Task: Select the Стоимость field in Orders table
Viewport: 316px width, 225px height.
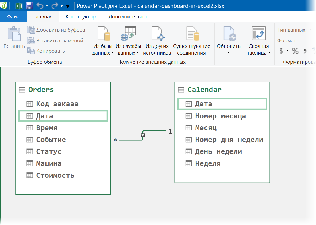Action: coord(55,175)
